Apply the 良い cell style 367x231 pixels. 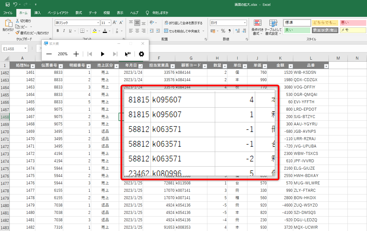coord(297,30)
